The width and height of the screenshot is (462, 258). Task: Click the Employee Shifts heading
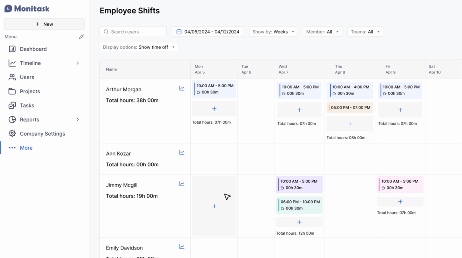pyautogui.click(x=130, y=11)
